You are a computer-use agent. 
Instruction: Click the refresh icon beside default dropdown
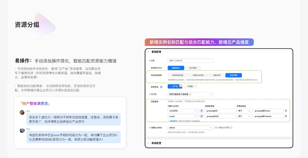216,128
